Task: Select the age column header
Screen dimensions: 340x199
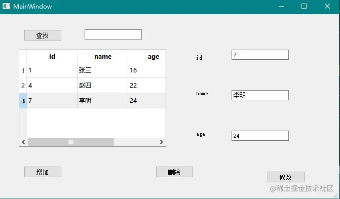Action: point(147,57)
